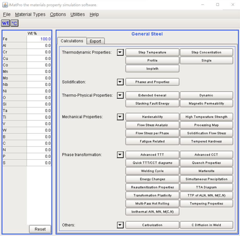The width and height of the screenshot is (240, 236).
Task: Open Advanced TTT calculation
Action: click(152, 155)
